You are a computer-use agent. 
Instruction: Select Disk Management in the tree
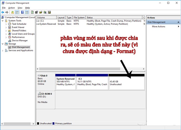coord(21,47)
